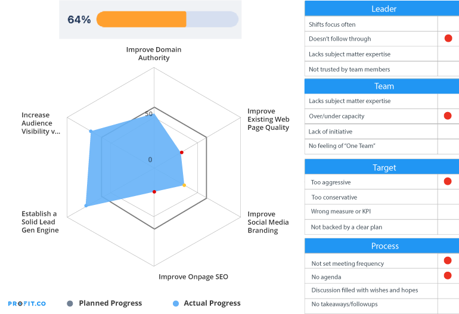
Task: Toggle the red marker for Too aggressive
Action: tap(448, 182)
